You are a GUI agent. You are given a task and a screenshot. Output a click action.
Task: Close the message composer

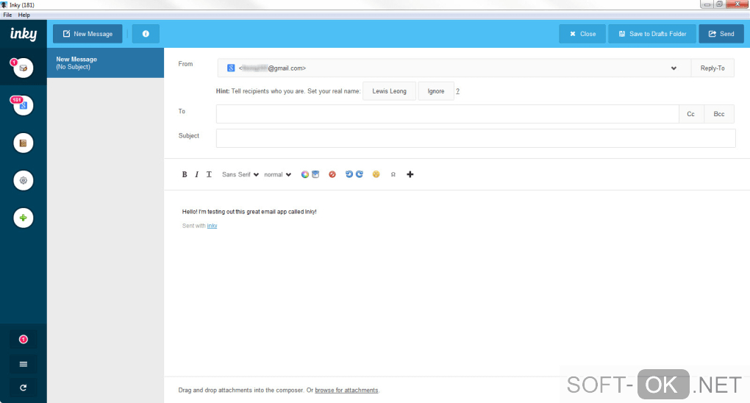pos(582,34)
